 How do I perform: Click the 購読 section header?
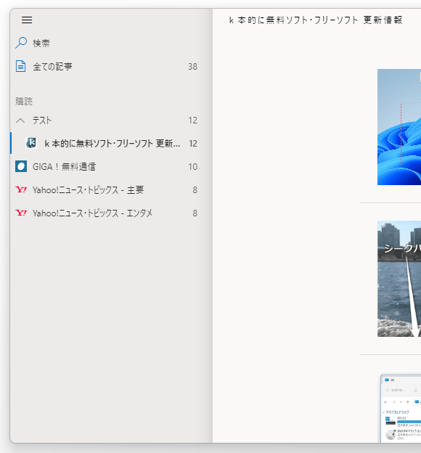pyautogui.click(x=24, y=102)
